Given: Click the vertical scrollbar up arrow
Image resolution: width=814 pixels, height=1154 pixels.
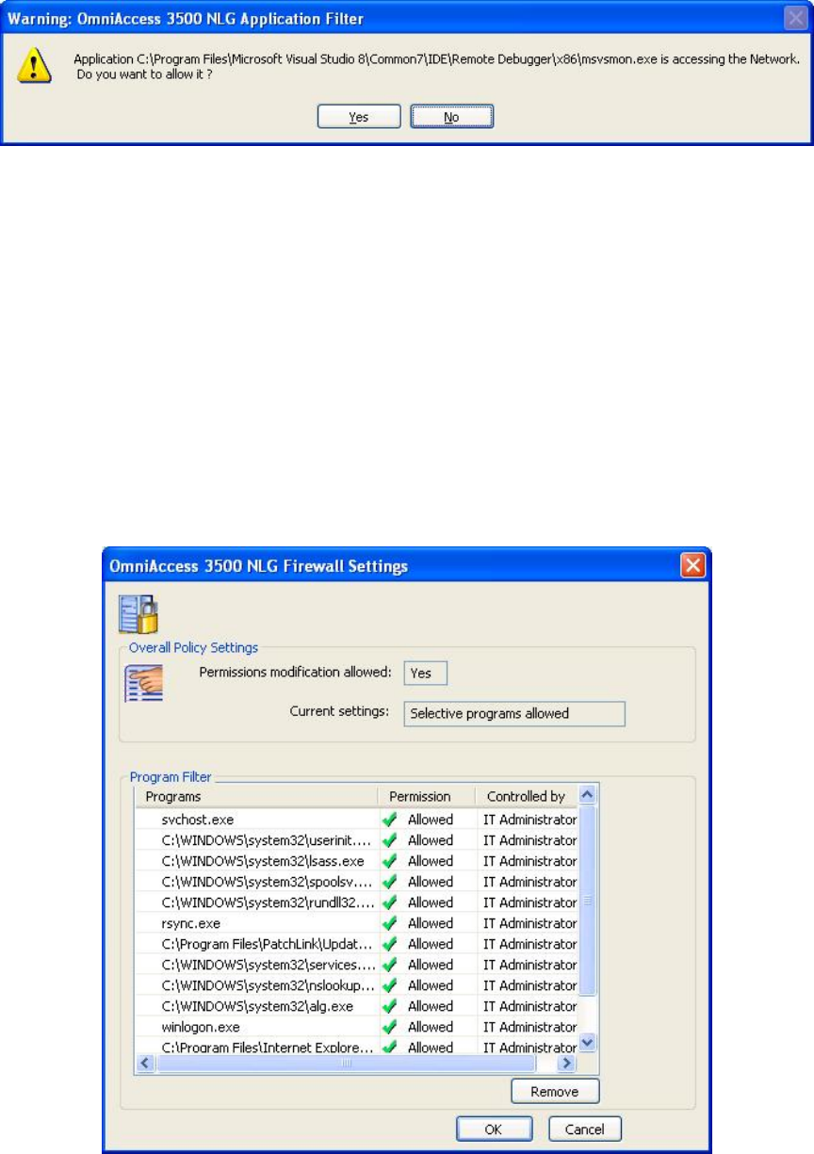Looking at the screenshot, I should pyautogui.click(x=587, y=794).
